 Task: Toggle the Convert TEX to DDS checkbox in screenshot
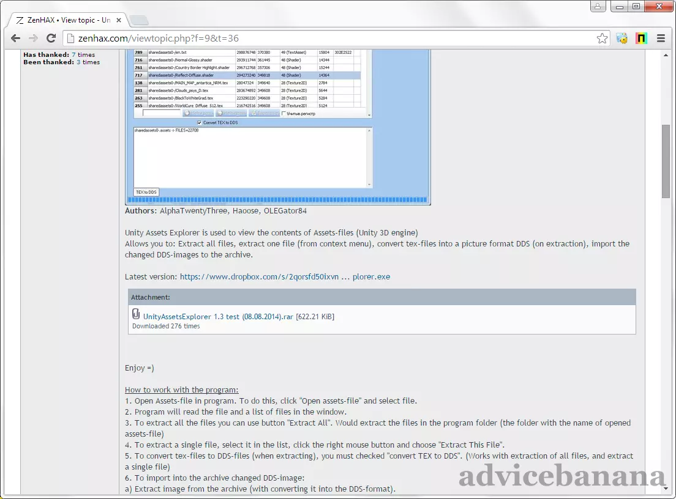point(199,123)
